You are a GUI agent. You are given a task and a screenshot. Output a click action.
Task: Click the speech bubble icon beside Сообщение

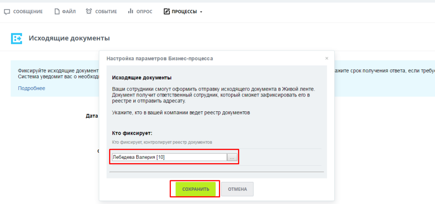pos(7,11)
